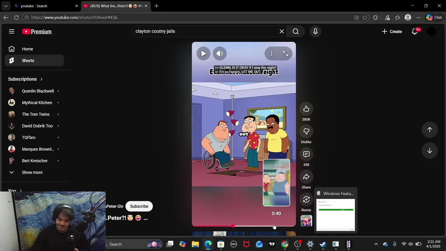Open the YouTube guide hamburger menu

pos(11,31)
